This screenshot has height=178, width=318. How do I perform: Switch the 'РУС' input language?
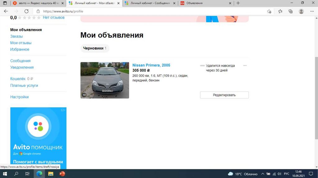[286, 174]
